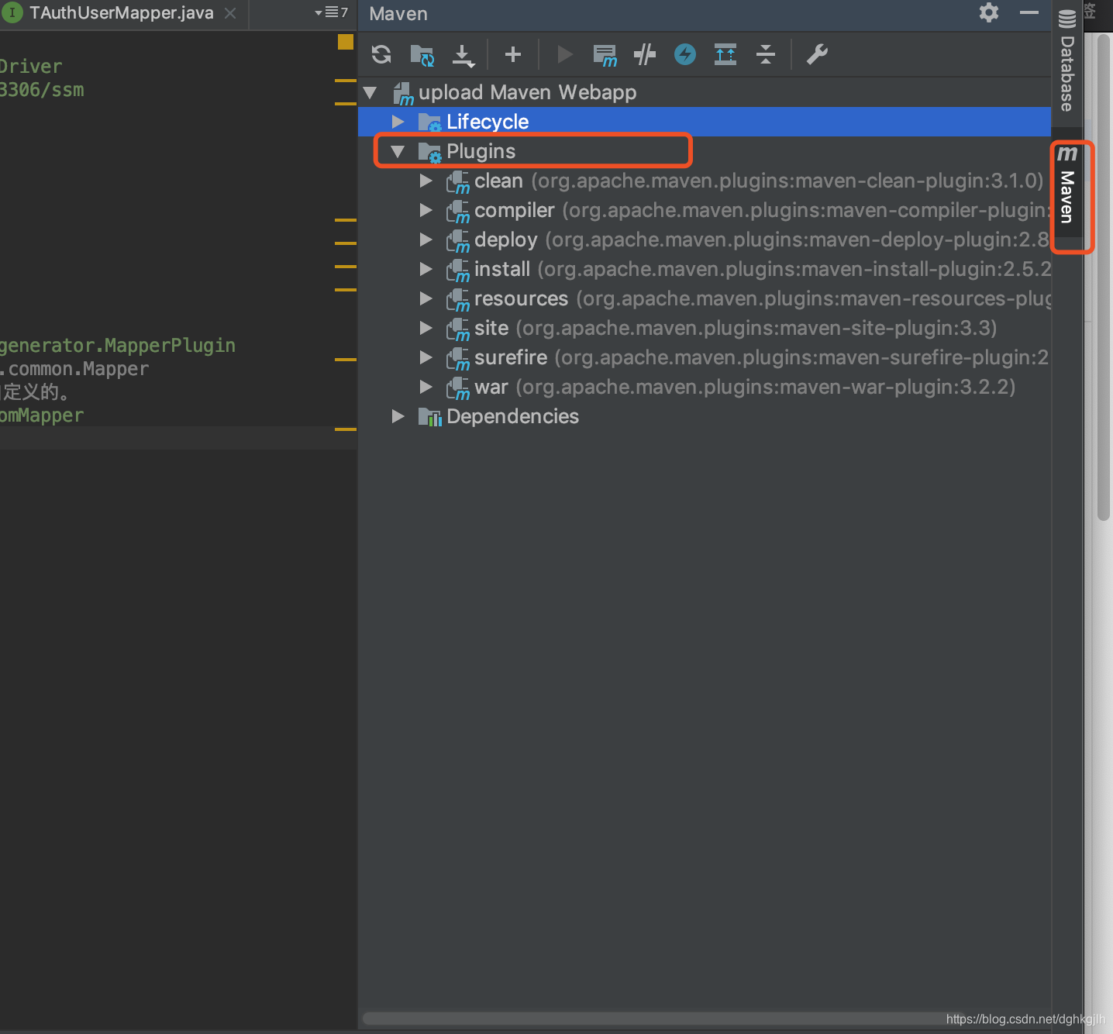The image size is (1113, 1034).
Task: Open Maven panel gear options
Action: [x=989, y=12]
